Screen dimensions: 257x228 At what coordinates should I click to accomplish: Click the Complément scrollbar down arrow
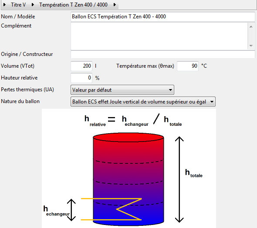251,46
